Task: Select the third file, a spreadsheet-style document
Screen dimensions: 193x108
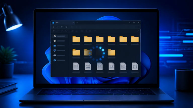Action: [100, 66]
